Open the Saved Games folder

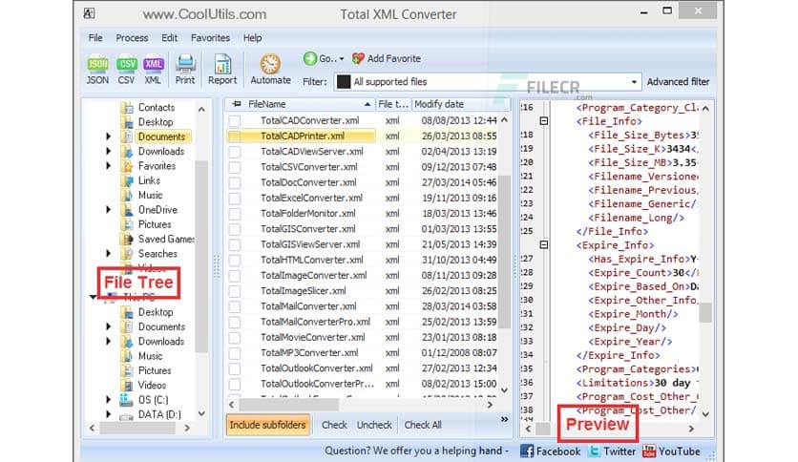[166, 240]
